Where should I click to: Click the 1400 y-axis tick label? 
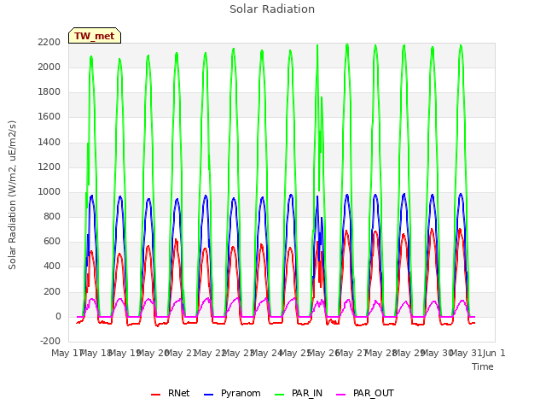point(49,143)
